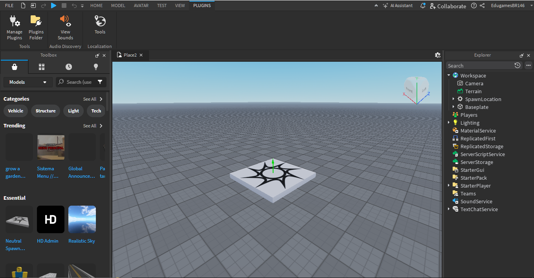
Task: Expand the StarterPlayer tree node
Action: 449,186
